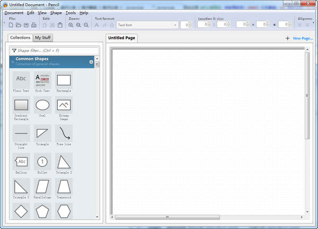Choose the Parallelogram shape
This screenshot has height=229, width=318.
click(x=42, y=186)
